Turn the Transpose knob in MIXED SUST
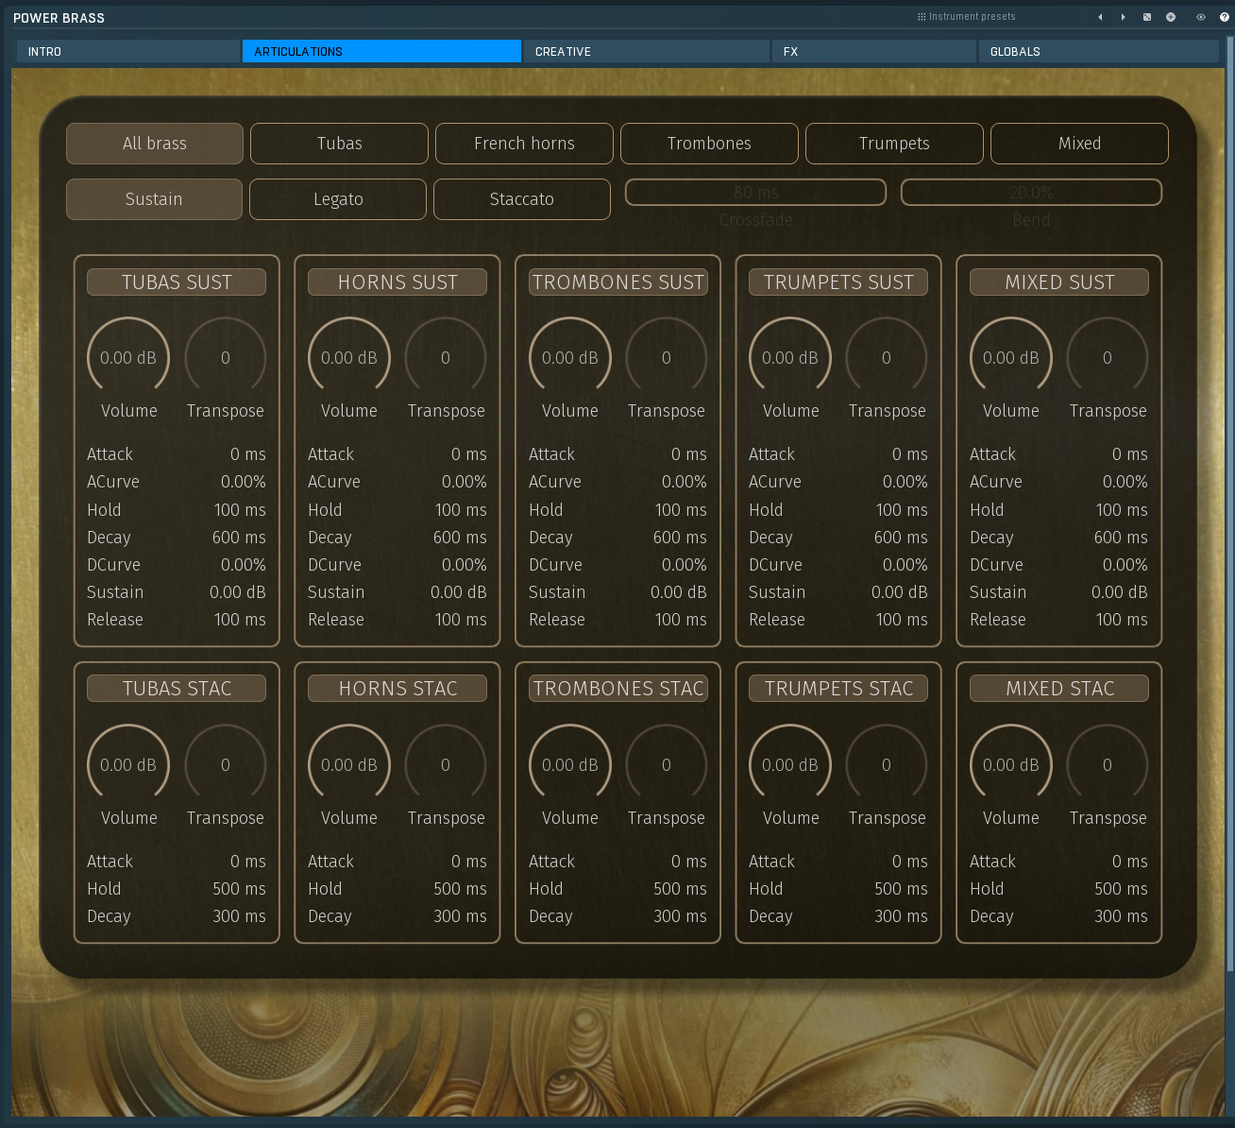Image resolution: width=1235 pixels, height=1128 pixels. coord(1107,356)
